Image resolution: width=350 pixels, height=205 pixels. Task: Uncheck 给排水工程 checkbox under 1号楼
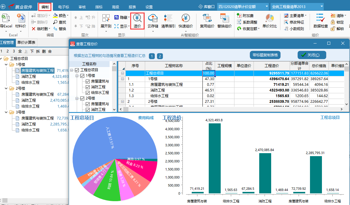point(88,93)
